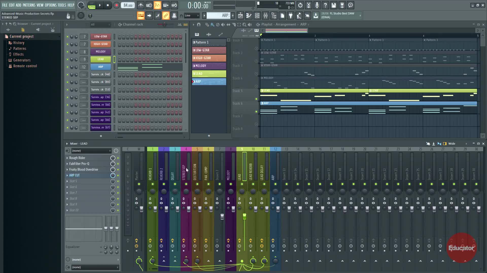Click the channel rack view icon
Screen dimensions: 487x273
(x=257, y=16)
